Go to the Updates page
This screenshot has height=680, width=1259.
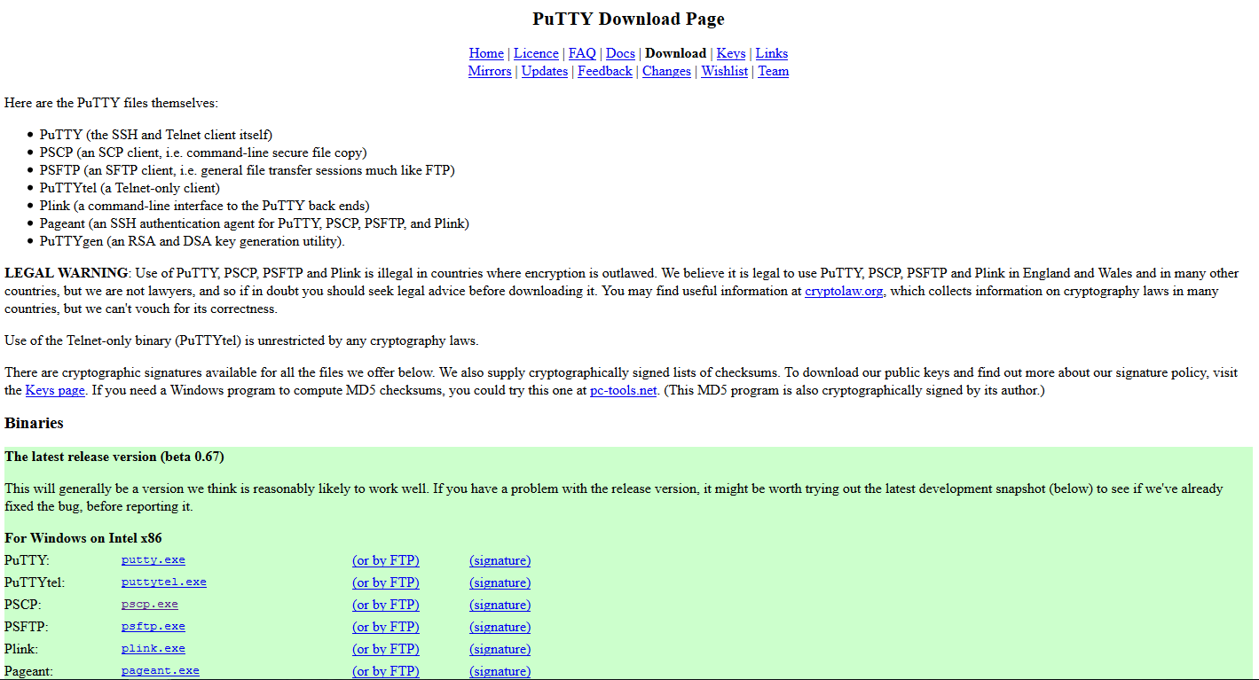[x=545, y=71]
